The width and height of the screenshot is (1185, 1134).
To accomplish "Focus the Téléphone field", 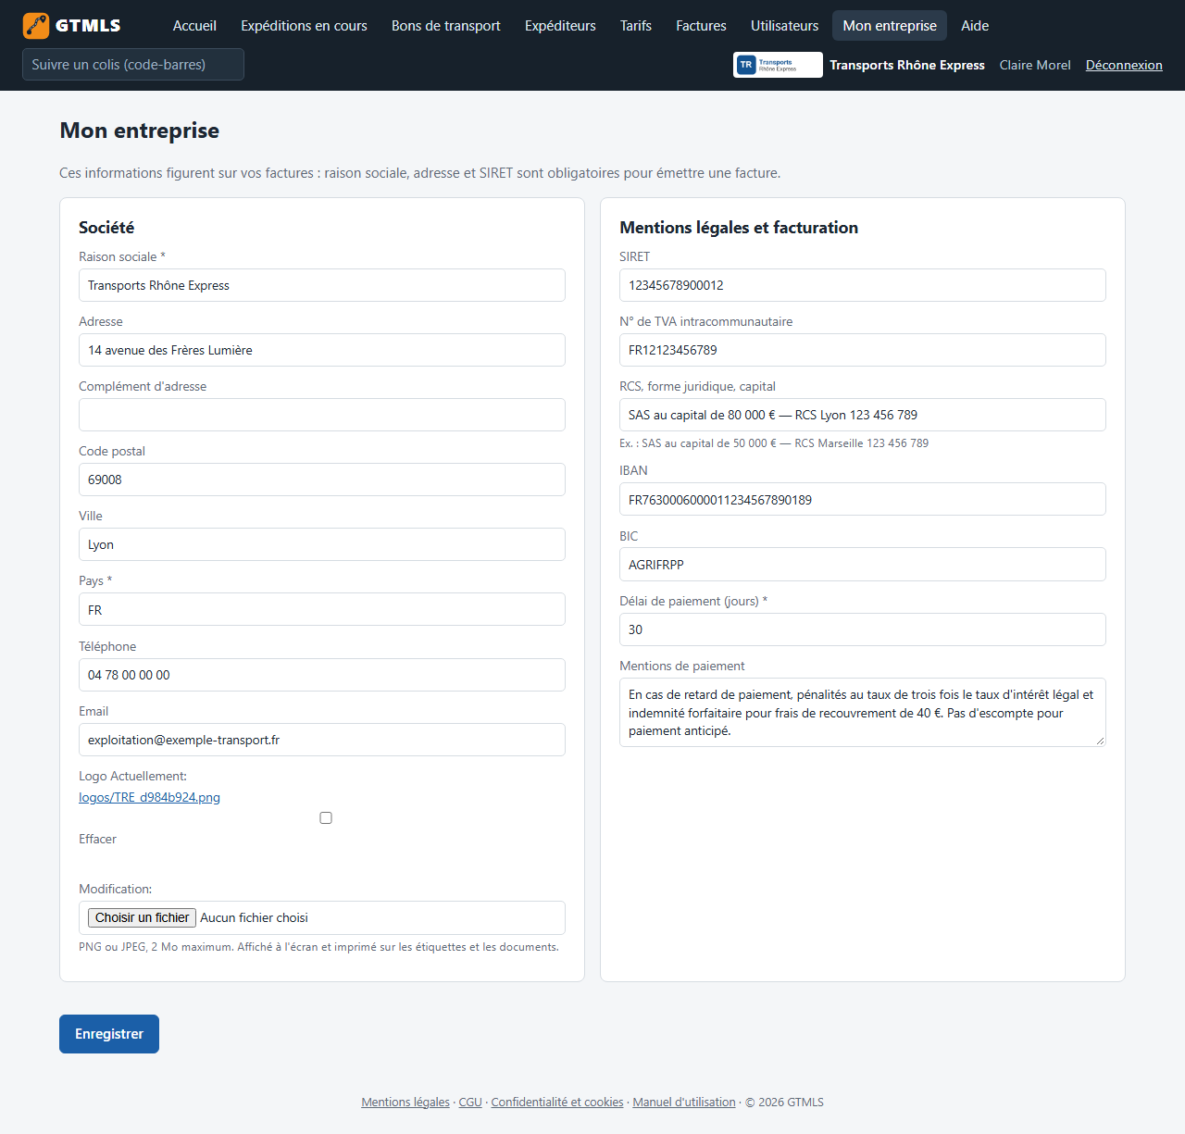I will (322, 675).
